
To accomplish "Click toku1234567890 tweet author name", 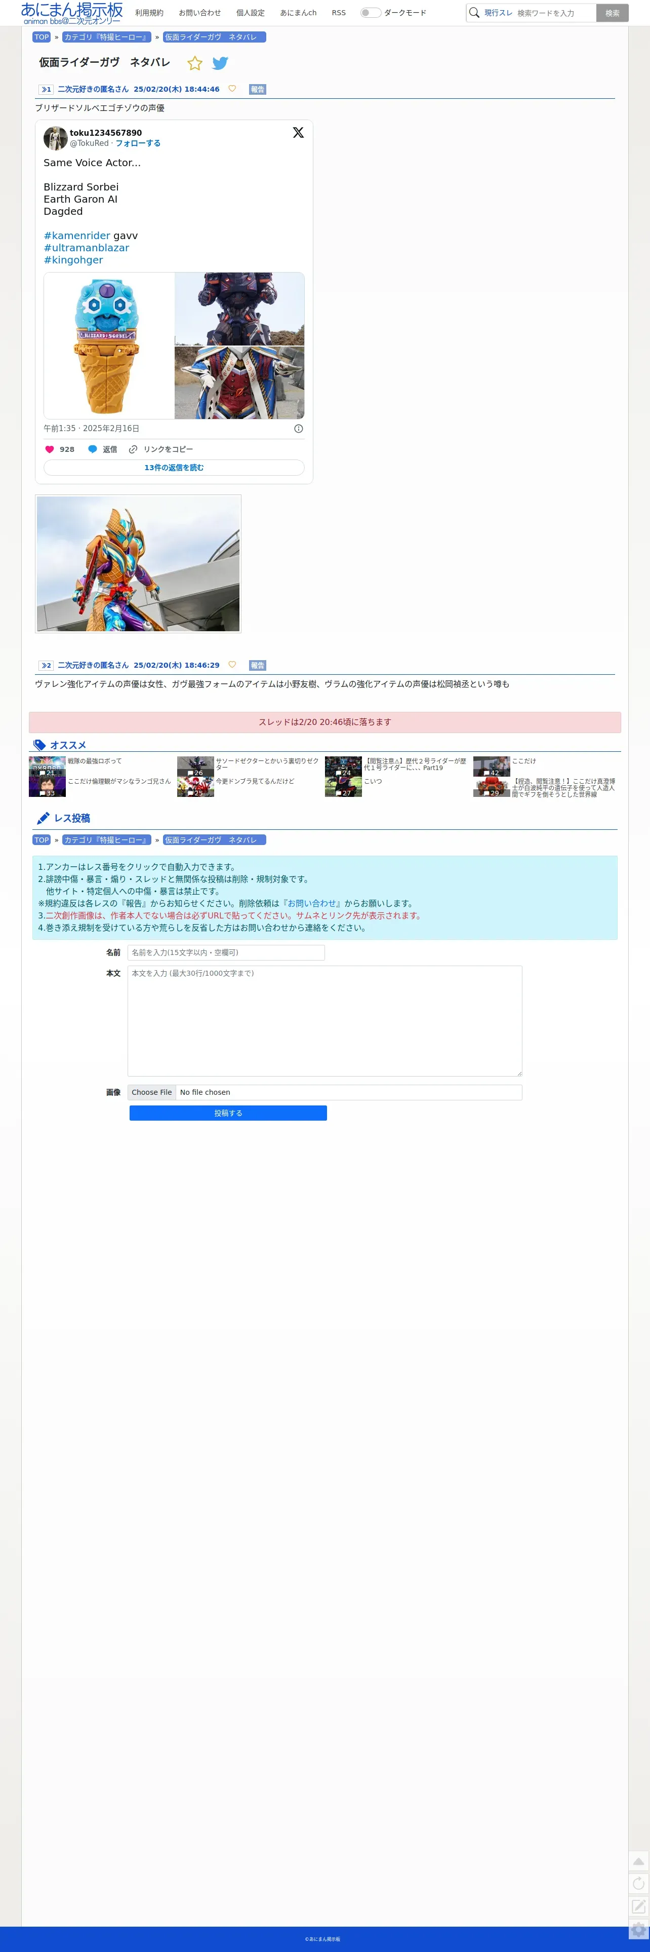I will pos(106,133).
